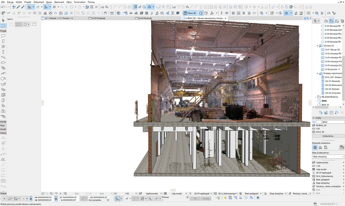Open the Użytkownika arrow in properties list
Viewport: 345px width, 206px height.
tap(344, 163)
